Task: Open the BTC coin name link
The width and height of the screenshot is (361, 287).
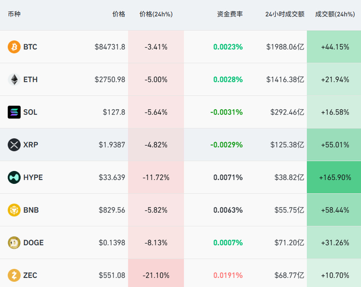Action: pyautogui.click(x=30, y=47)
